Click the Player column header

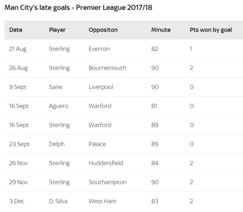click(x=57, y=30)
